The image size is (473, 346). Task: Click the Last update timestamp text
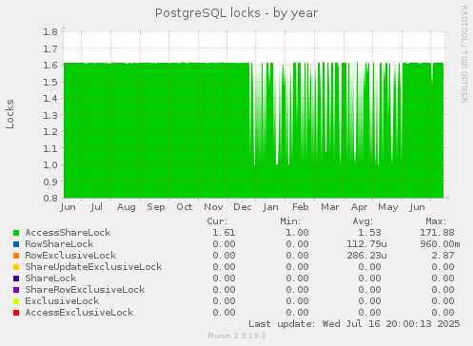pos(354,324)
